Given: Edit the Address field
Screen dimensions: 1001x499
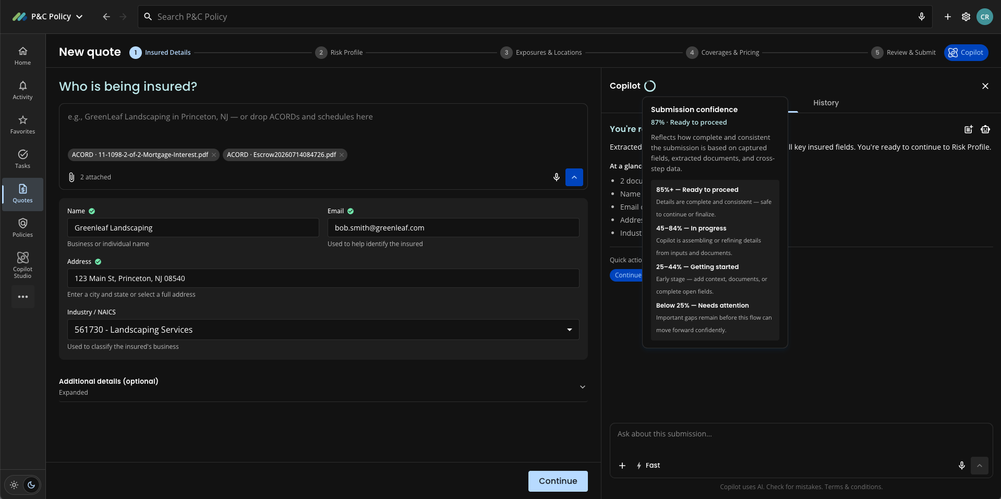Looking at the screenshot, I should [323, 278].
